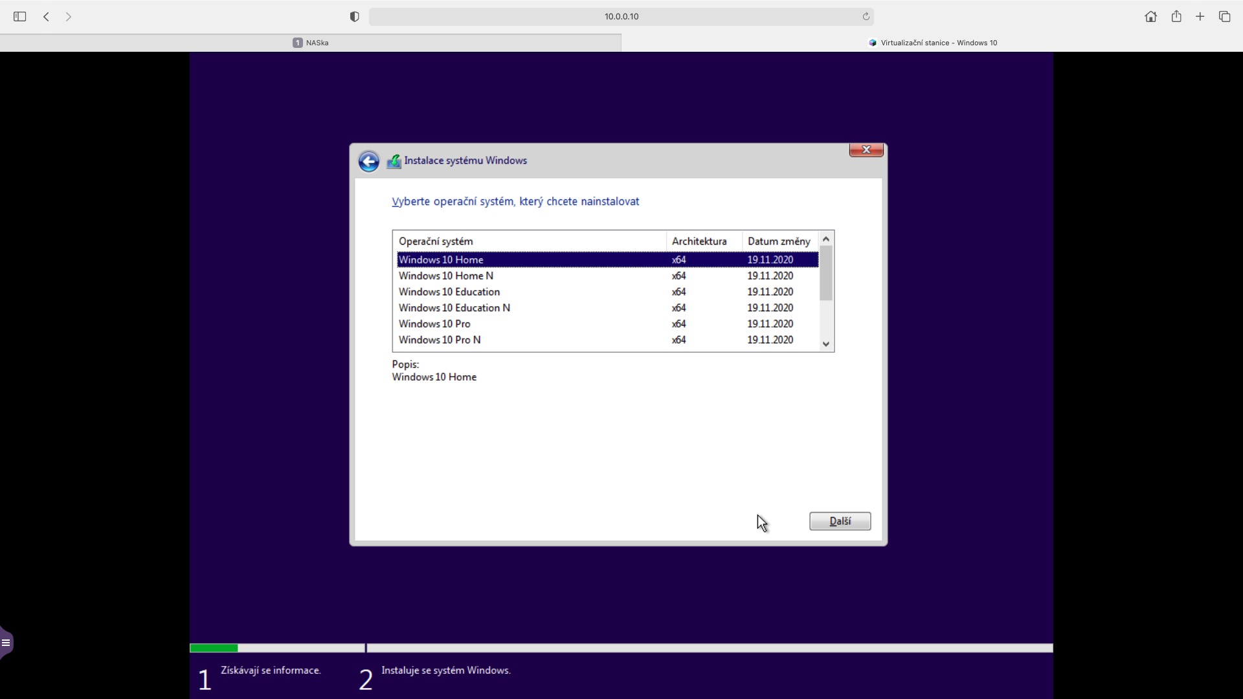1243x699 pixels.
Task: Click the blue back arrow in installer
Action: (x=368, y=161)
